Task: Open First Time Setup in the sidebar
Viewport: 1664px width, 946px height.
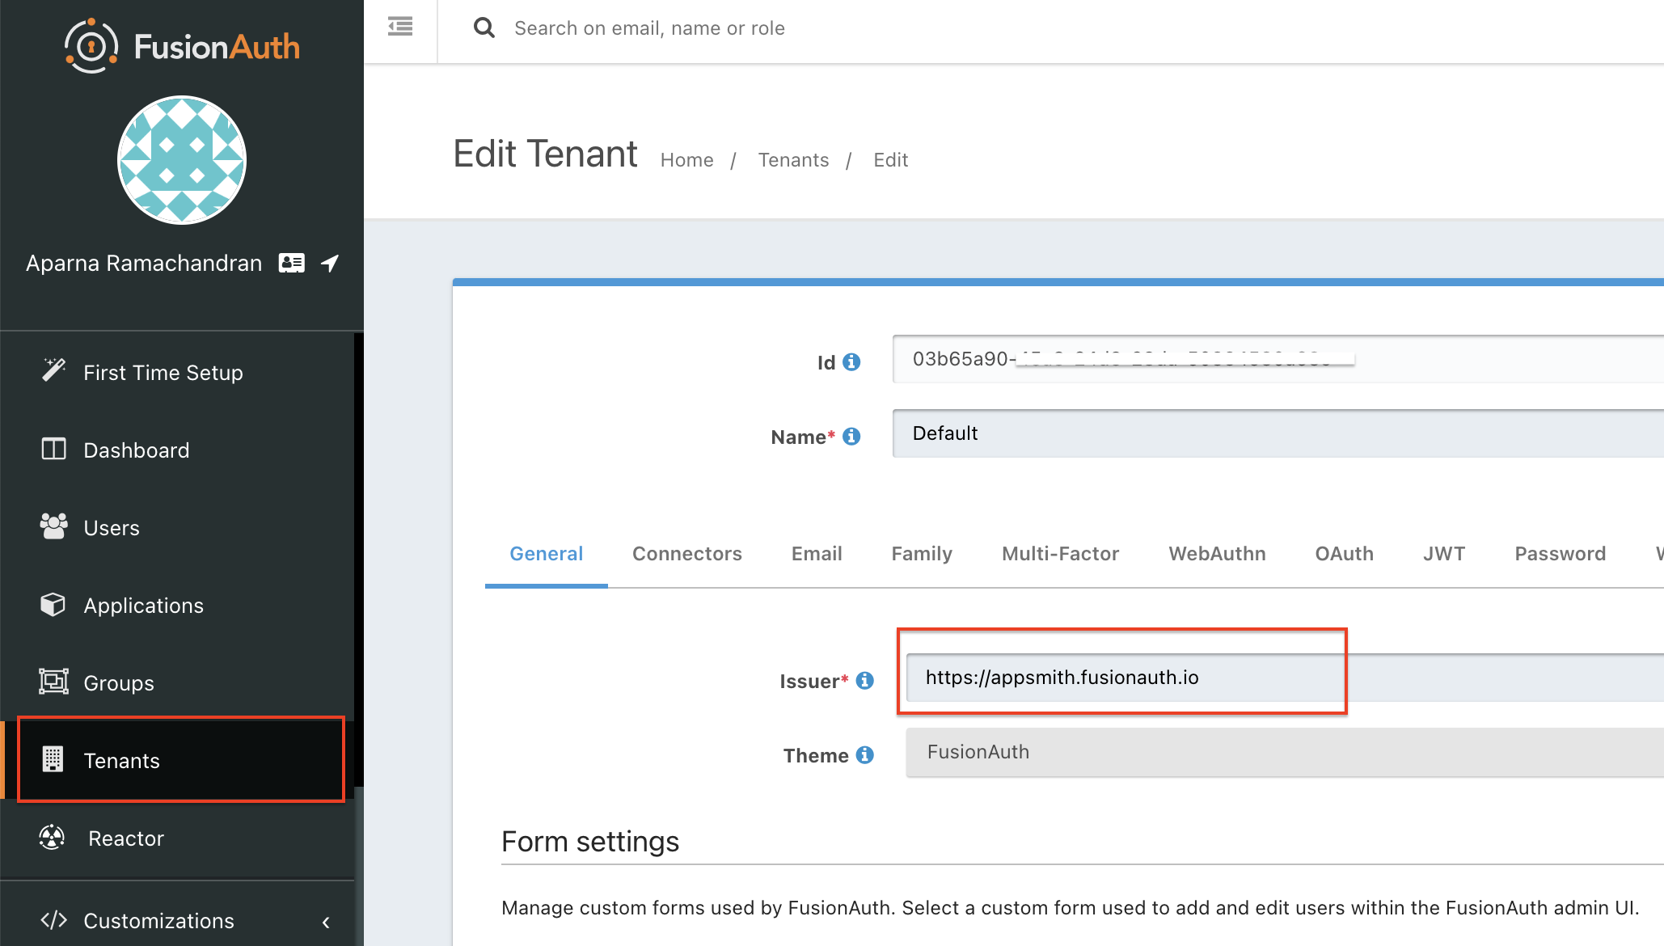Action: [x=163, y=372]
